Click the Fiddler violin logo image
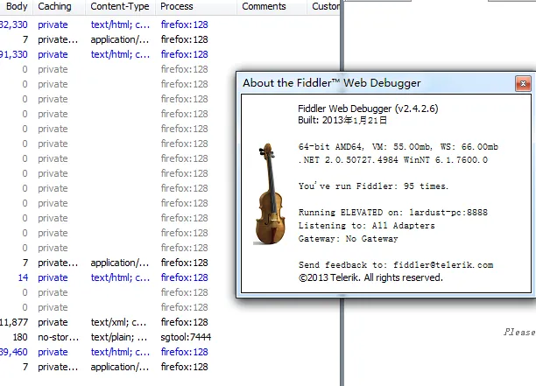Viewport: 536px width, 386px height. [x=270, y=194]
